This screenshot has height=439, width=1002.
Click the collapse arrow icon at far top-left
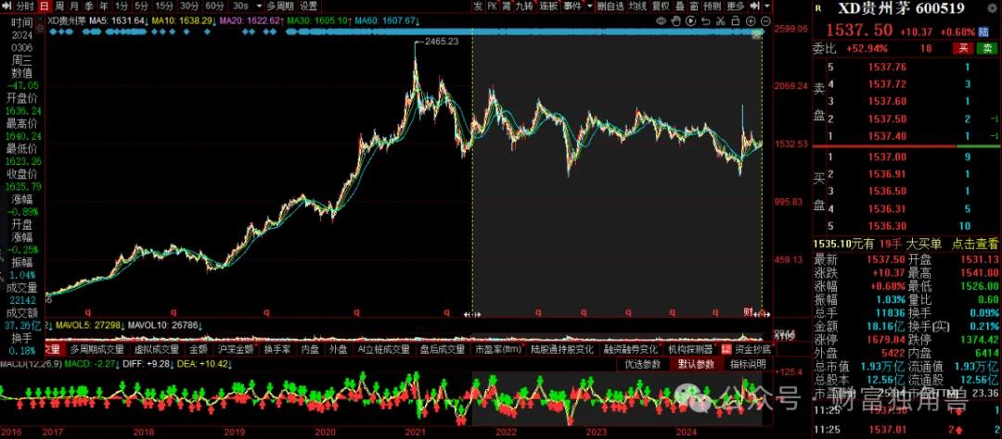[6, 6]
